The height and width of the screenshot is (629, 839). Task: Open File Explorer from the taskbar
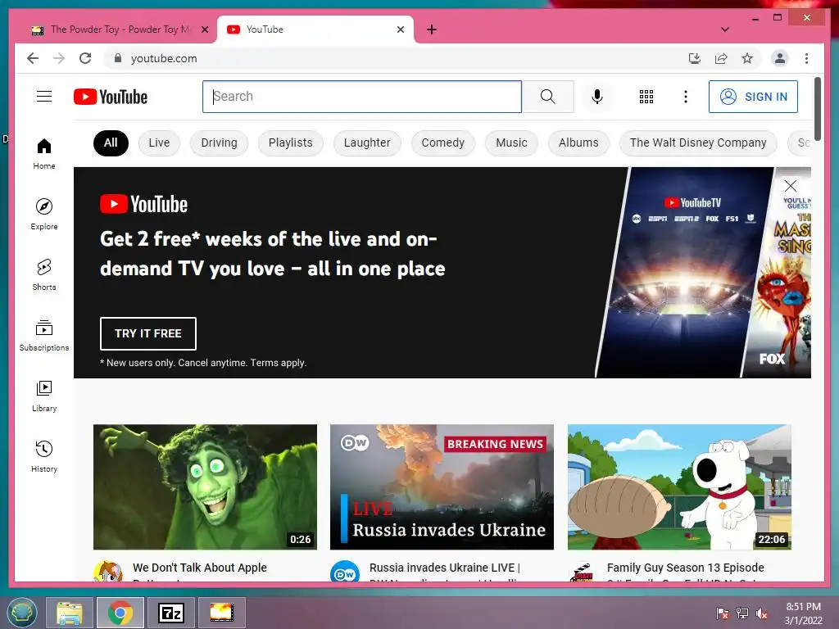(70, 613)
